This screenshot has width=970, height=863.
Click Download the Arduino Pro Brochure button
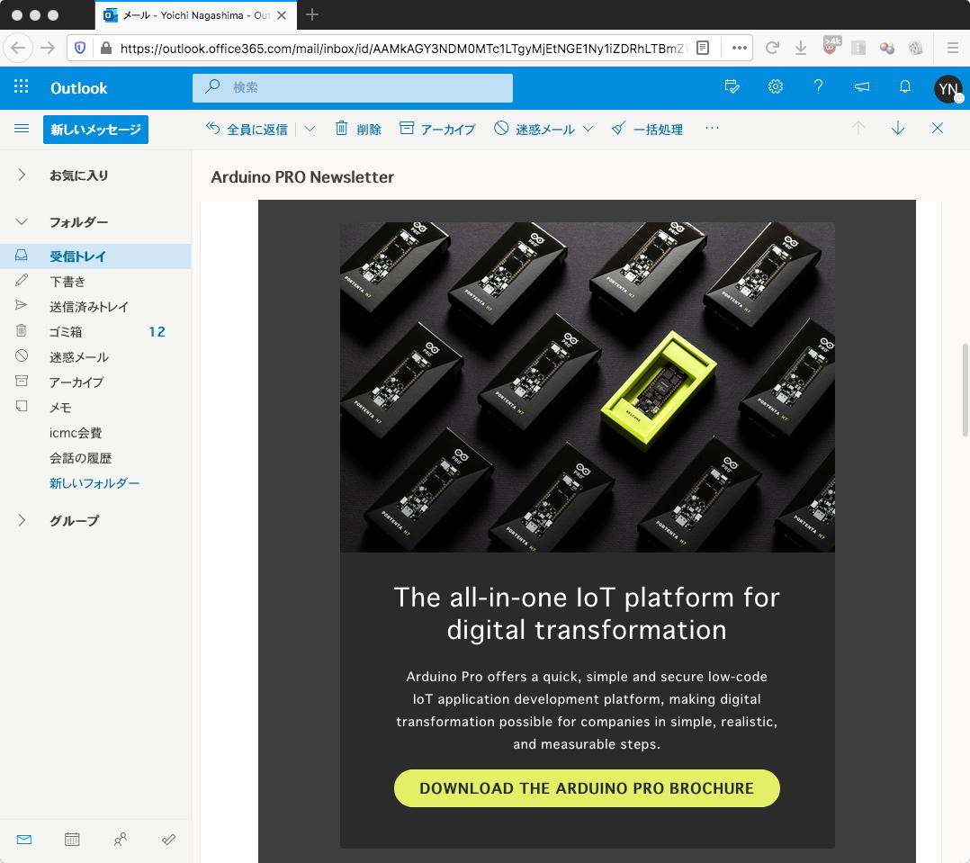coord(587,788)
